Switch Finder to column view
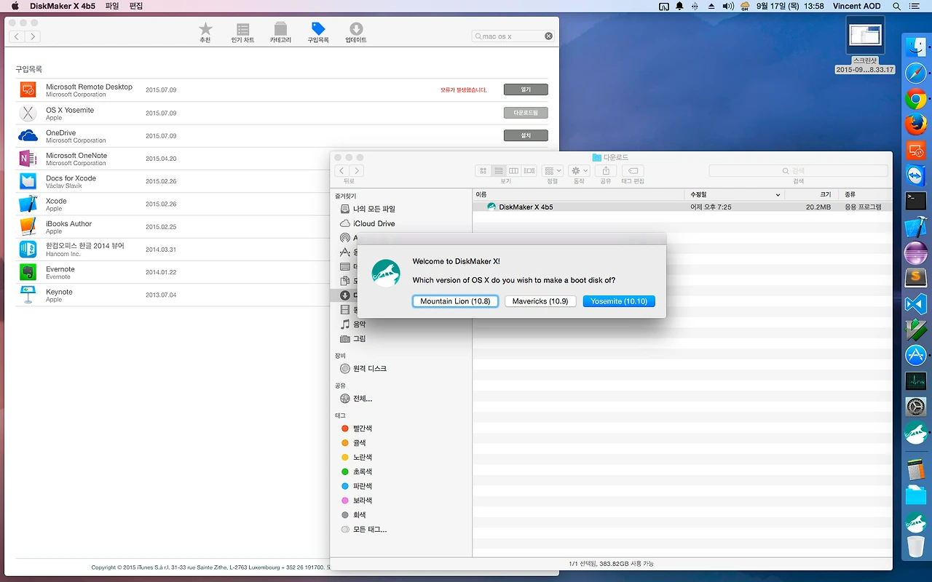Image resolution: width=932 pixels, height=582 pixels. (513, 171)
